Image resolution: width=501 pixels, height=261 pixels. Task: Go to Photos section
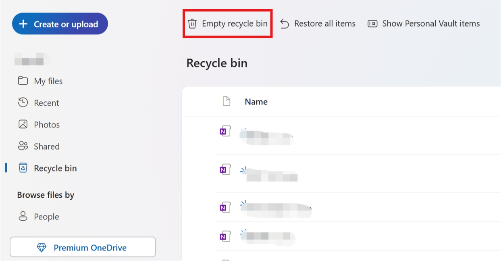tap(39, 125)
